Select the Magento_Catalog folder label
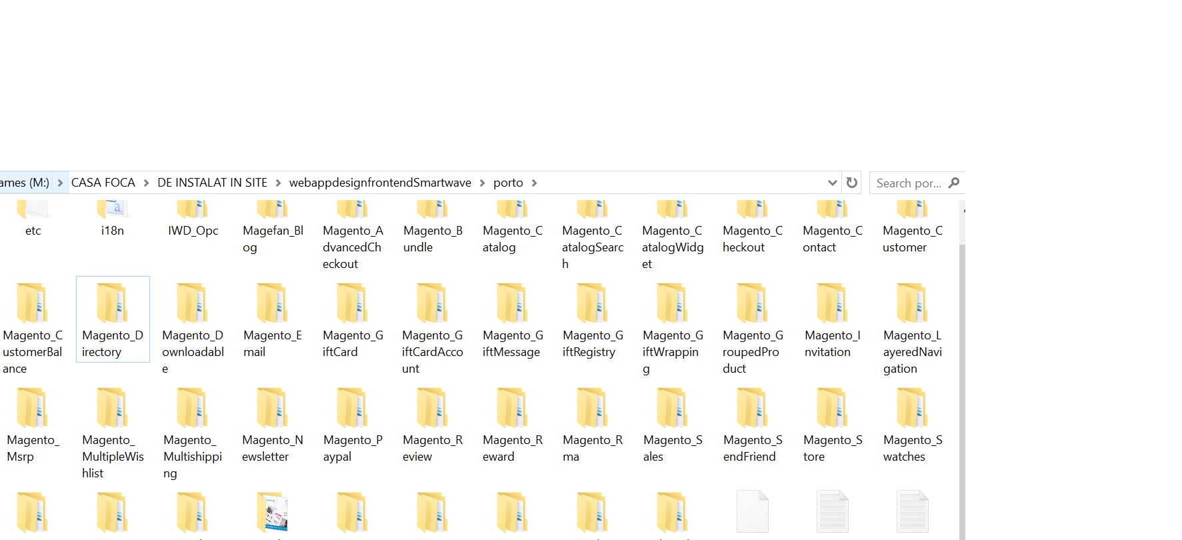The height and width of the screenshot is (540, 1182). (513, 239)
